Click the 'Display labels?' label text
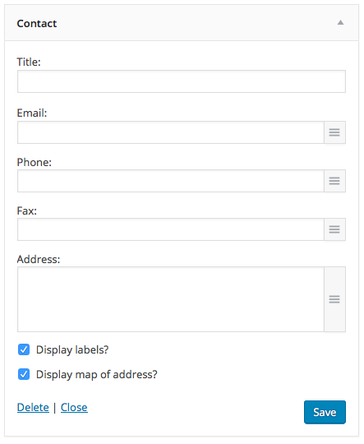 pyautogui.click(x=72, y=350)
